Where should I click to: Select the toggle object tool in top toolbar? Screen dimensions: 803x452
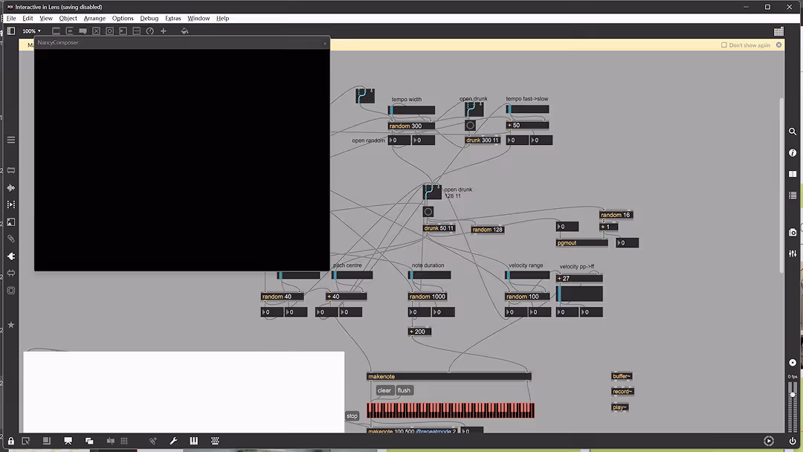(x=96, y=30)
